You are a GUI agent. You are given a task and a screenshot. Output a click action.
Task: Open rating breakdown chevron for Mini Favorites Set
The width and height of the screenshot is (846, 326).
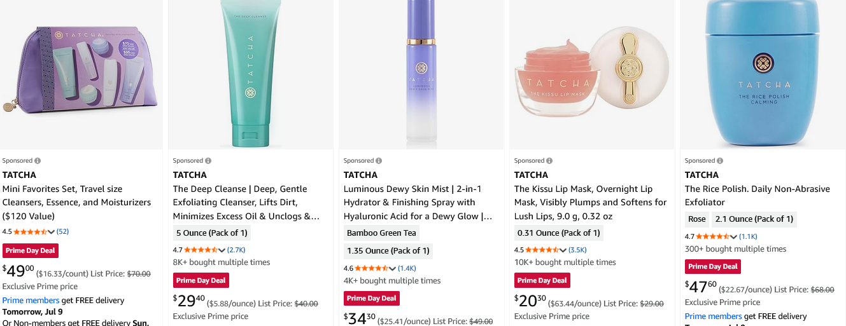point(52,232)
